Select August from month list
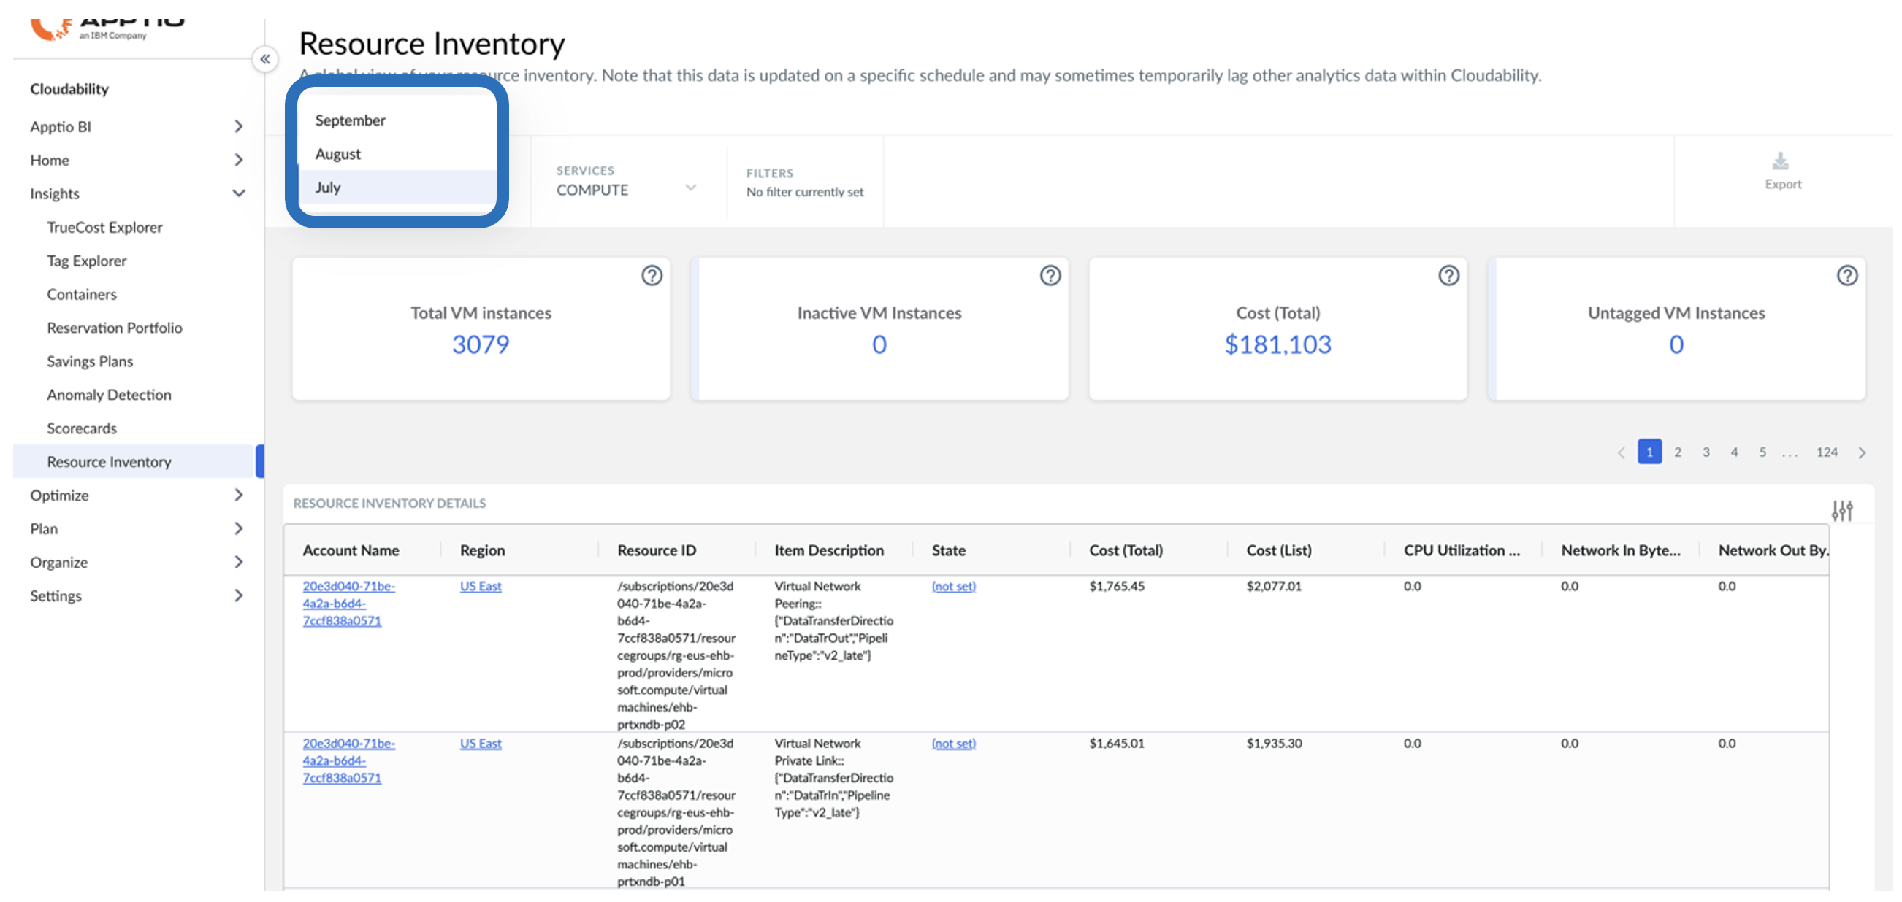The height and width of the screenshot is (902, 1902). [397, 153]
